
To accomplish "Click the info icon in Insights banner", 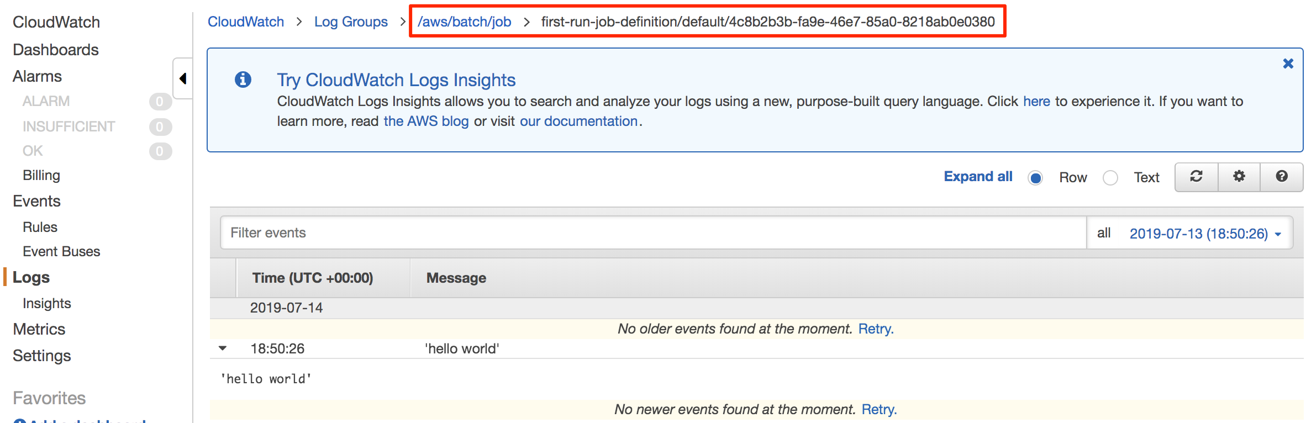I will pyautogui.click(x=243, y=80).
